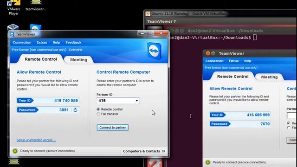Click the TeamViewer title bar app icon
Screen dimensions: 297x167
(x=13, y=34)
